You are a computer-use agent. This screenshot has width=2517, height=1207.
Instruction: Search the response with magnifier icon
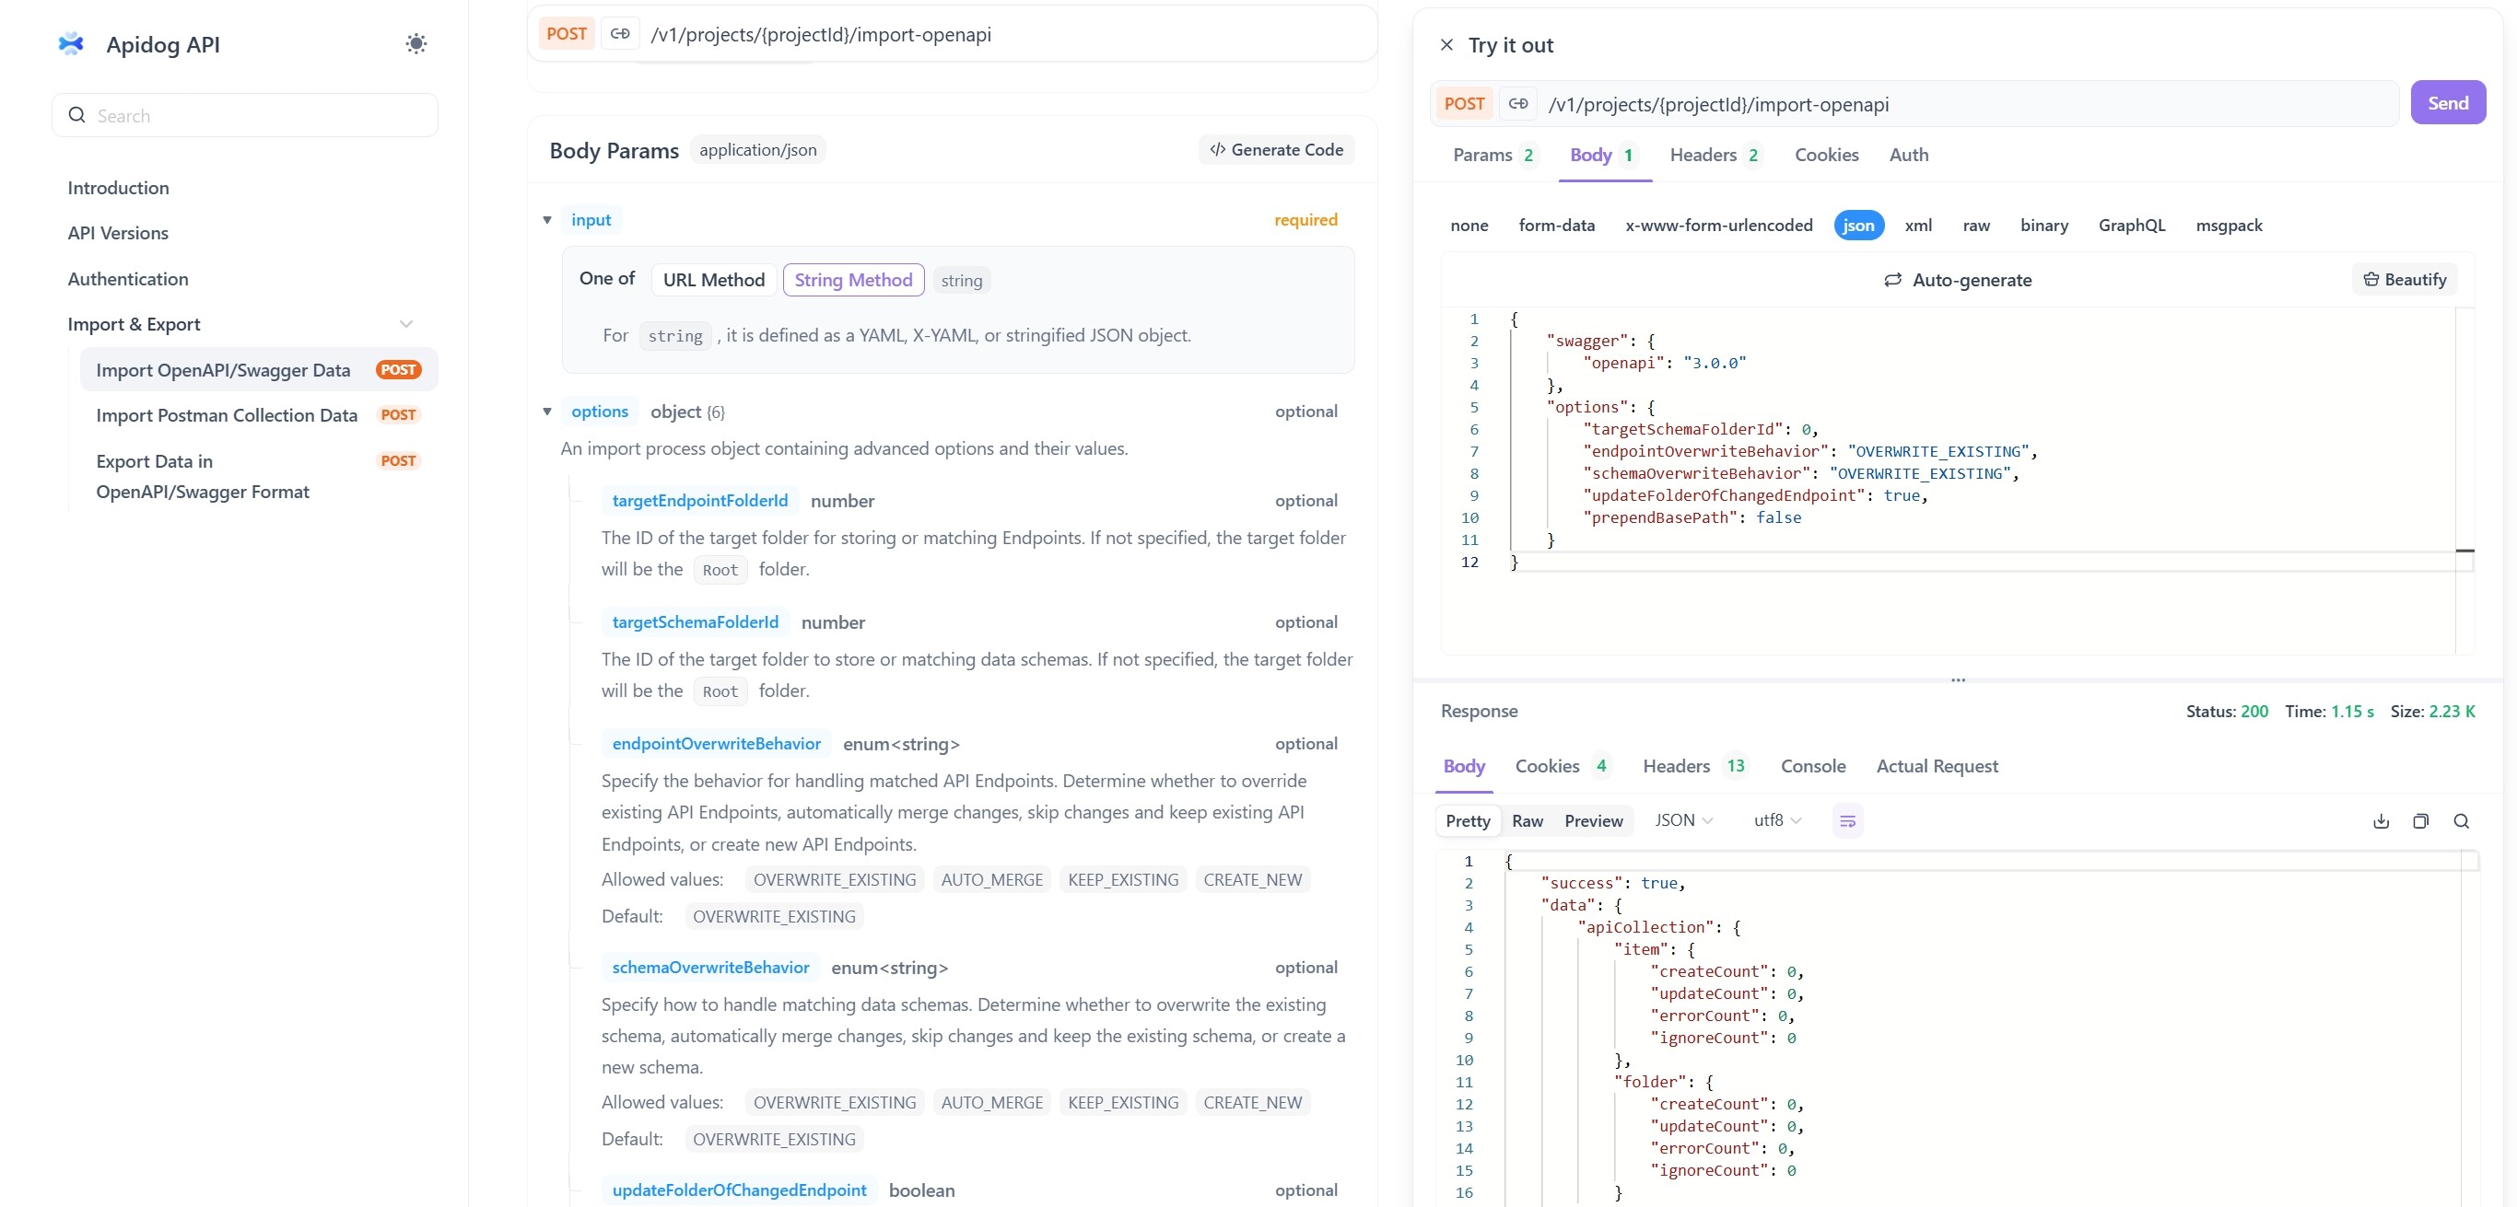pyautogui.click(x=2462, y=821)
